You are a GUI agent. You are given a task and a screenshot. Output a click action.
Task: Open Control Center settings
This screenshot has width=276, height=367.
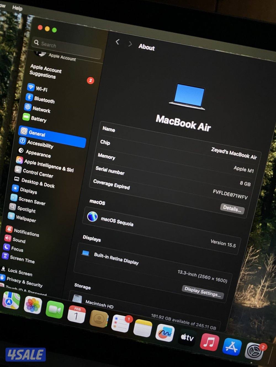point(38,173)
